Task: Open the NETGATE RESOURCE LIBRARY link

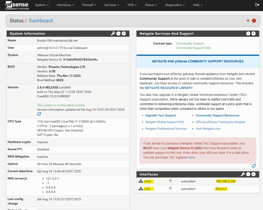Action: [168, 88]
